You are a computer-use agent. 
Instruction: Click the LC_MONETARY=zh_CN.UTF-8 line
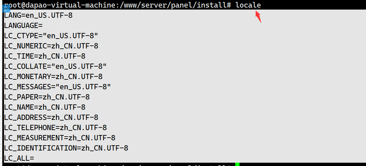53,77
